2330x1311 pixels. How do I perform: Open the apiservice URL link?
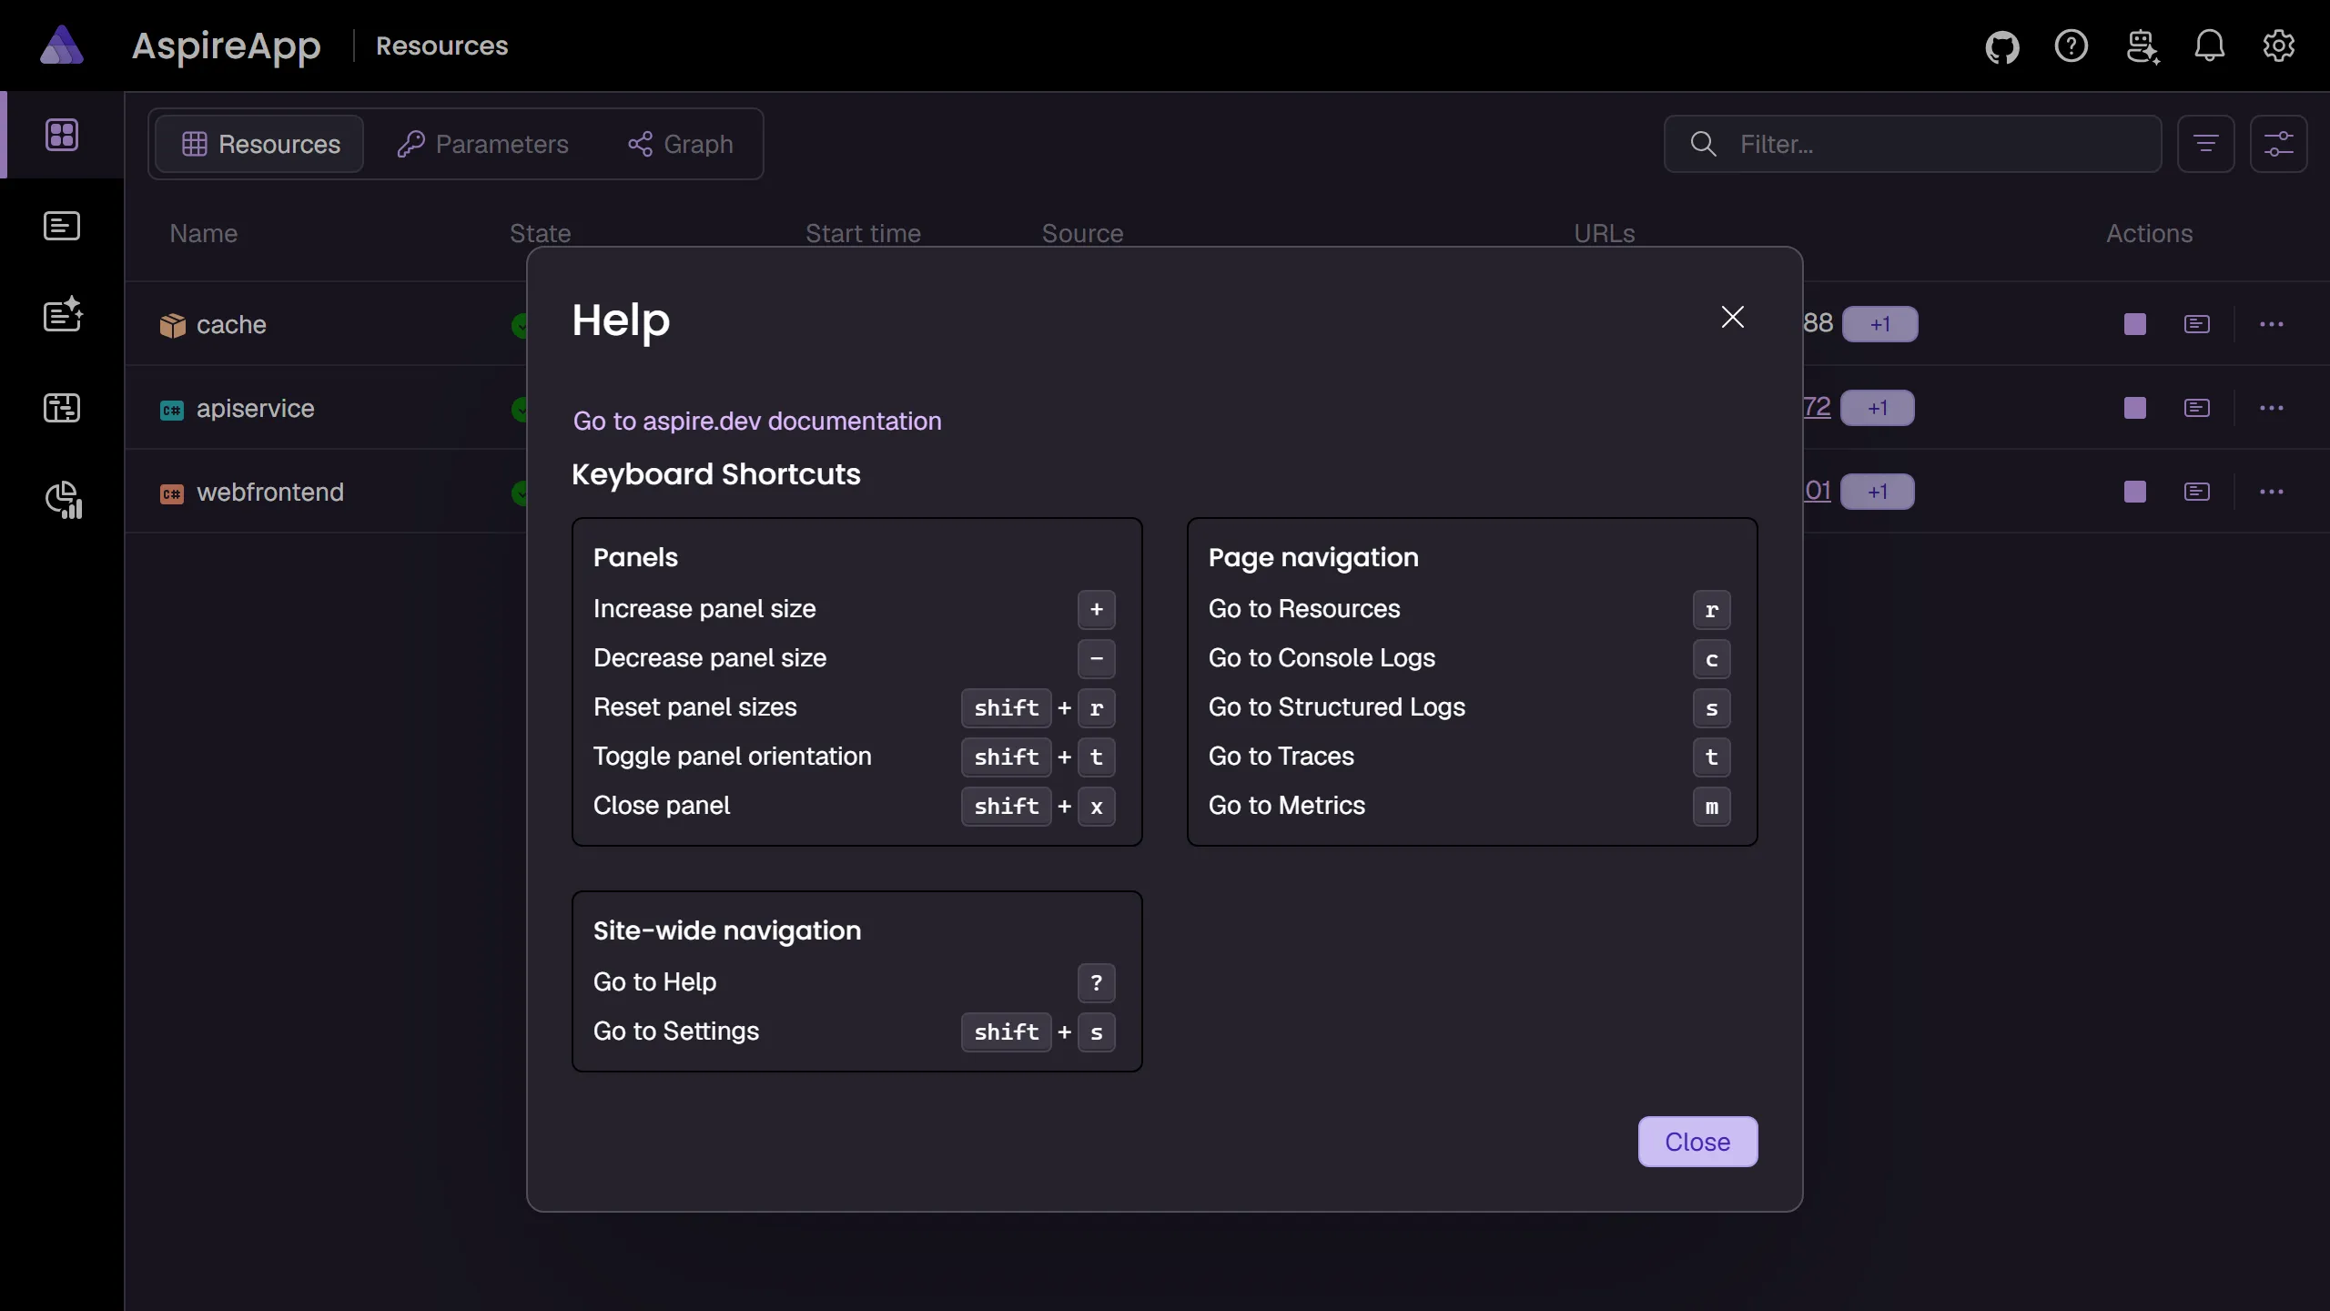point(1818,407)
